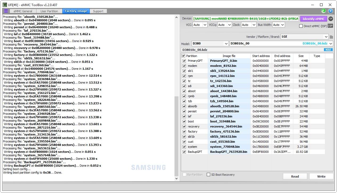Select image file "abootb_150528.bin"
The image size is (337, 193).
coord(225,106)
